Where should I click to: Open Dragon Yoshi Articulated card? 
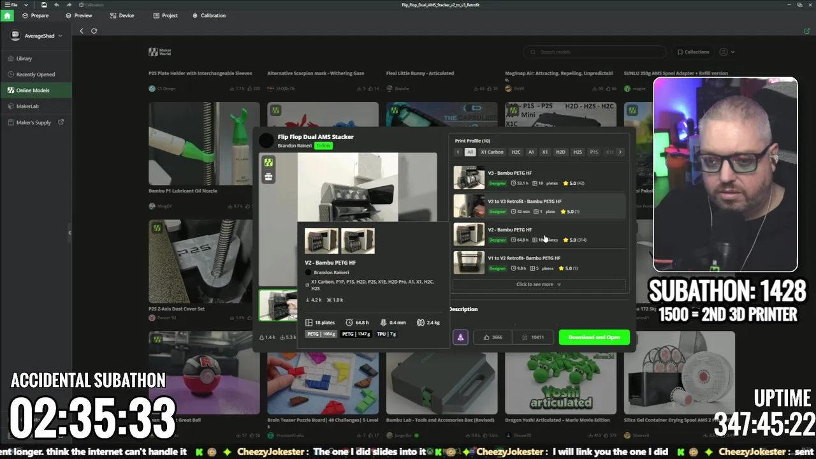pyautogui.click(x=560, y=385)
